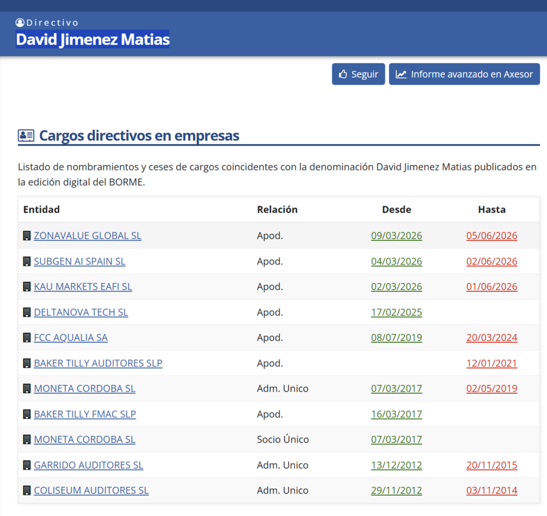Click the Directivo user profile icon

[20, 23]
